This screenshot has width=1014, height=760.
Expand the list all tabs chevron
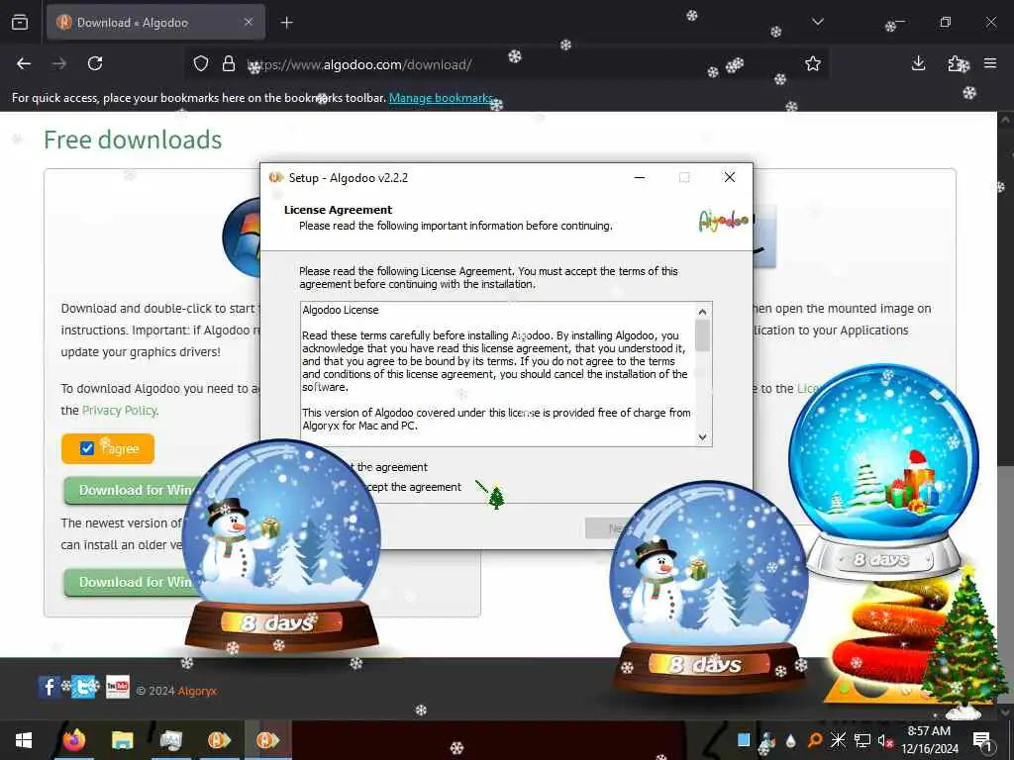(x=817, y=22)
